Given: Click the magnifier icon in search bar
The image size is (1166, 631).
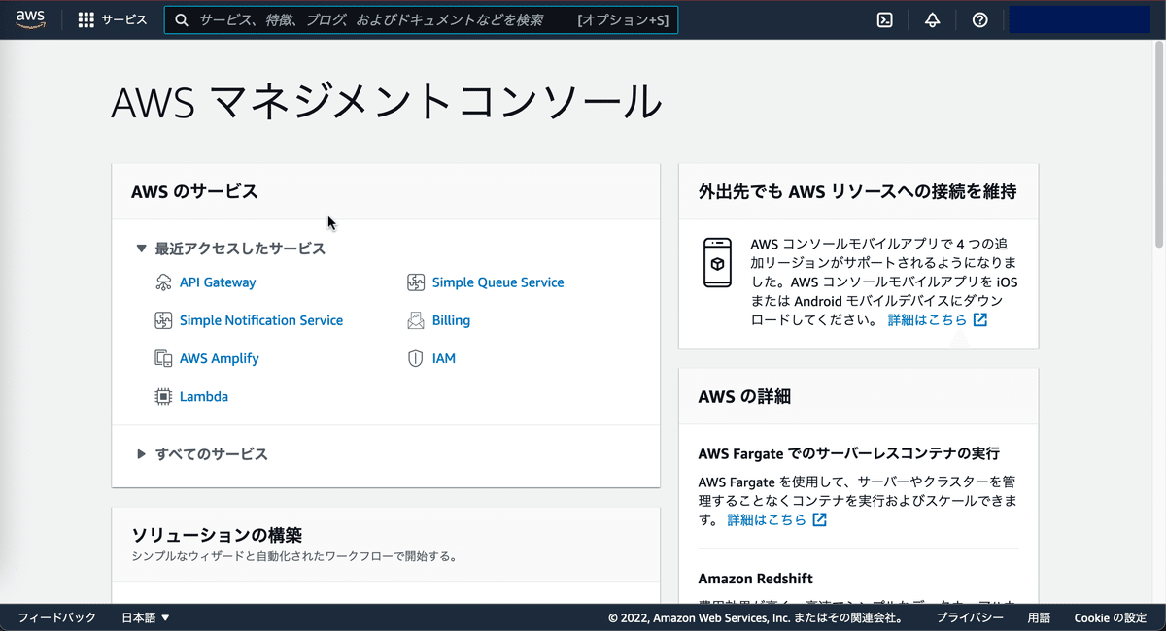Looking at the screenshot, I should 182,19.
